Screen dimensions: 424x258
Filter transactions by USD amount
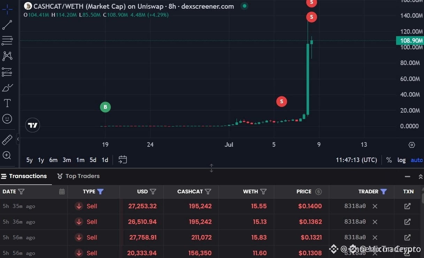pyautogui.click(x=153, y=191)
